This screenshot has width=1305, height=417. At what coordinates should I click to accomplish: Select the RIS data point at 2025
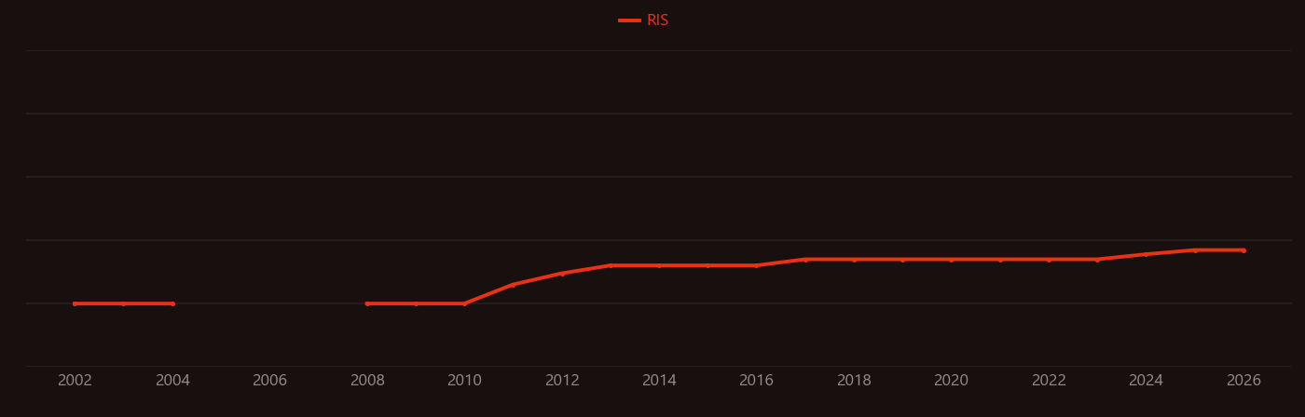[x=1195, y=250]
